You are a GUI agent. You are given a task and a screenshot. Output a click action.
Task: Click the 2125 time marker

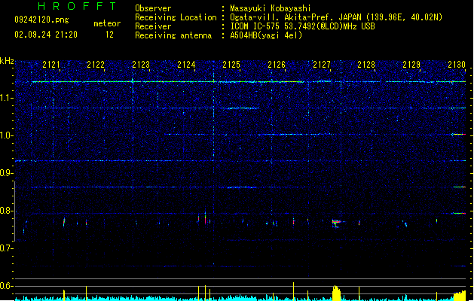pos(231,65)
